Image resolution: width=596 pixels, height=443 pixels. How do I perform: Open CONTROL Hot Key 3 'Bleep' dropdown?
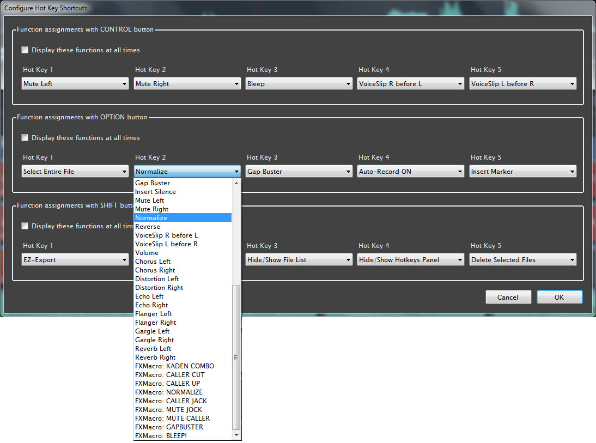pos(299,84)
